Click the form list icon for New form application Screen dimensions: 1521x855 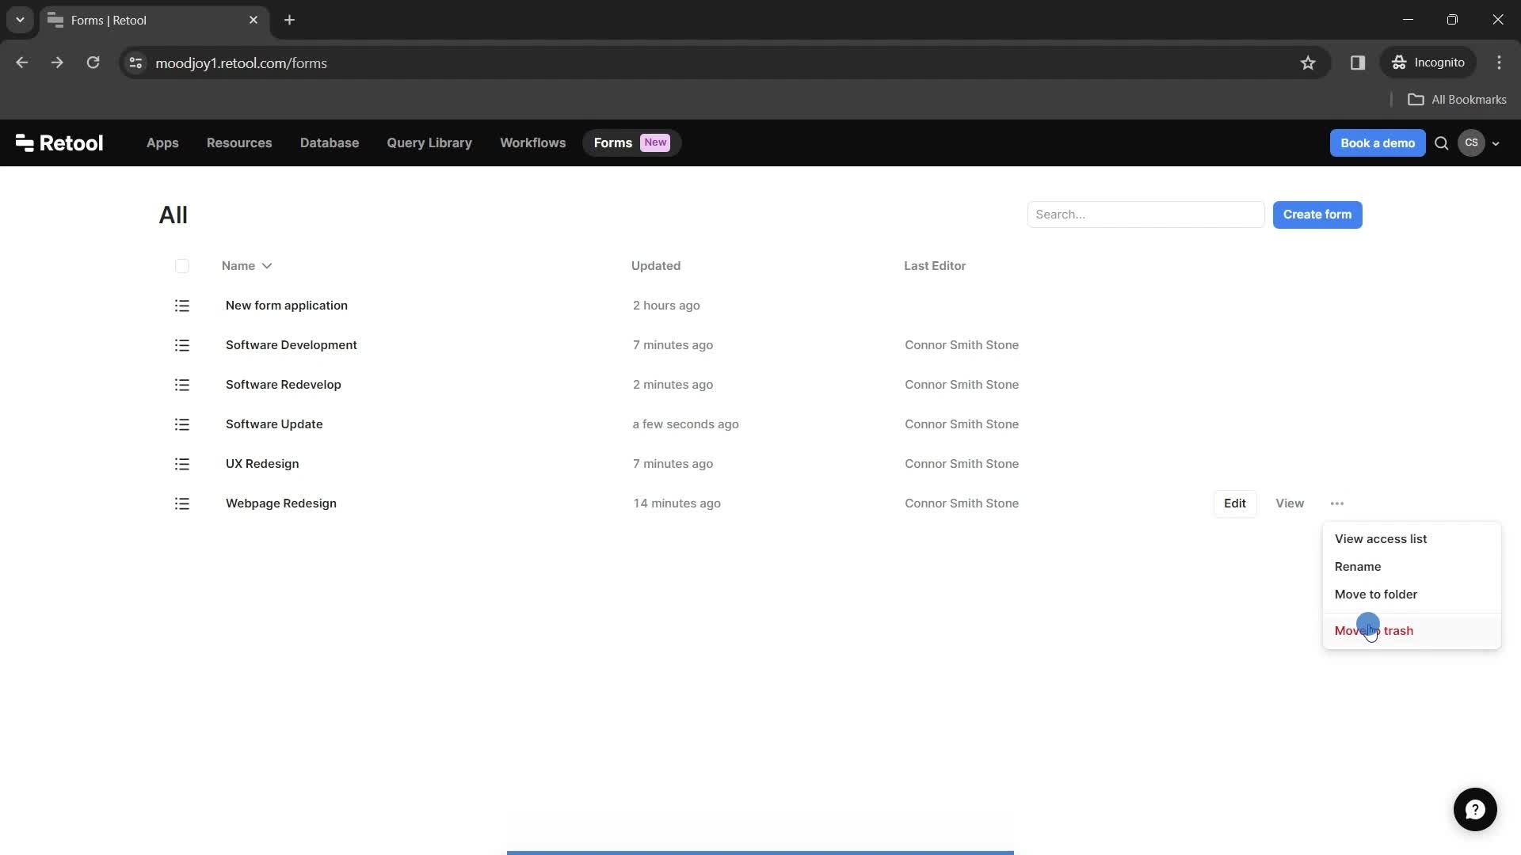181,305
